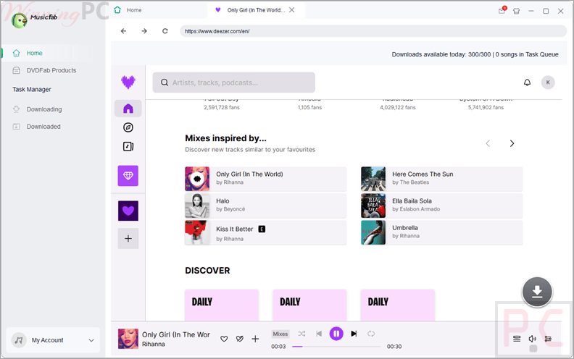Click the don't recommend crossed heart
This screenshot has width=574, height=359.
tap(240, 339)
